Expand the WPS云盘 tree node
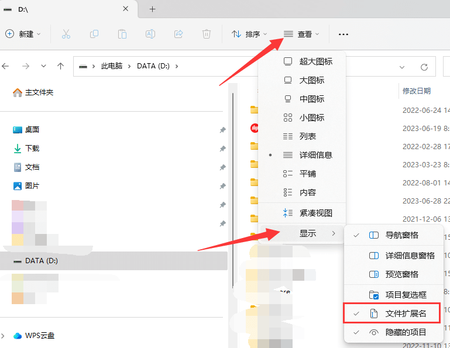450x348 pixels. [x=3, y=335]
